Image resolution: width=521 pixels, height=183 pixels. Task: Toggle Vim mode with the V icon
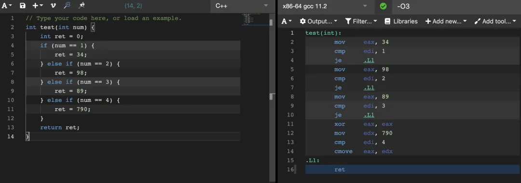tap(53, 6)
